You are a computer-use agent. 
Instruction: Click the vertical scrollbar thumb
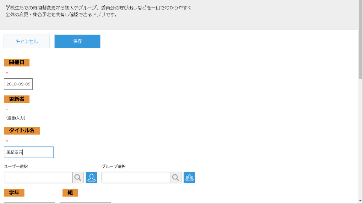point(361,40)
